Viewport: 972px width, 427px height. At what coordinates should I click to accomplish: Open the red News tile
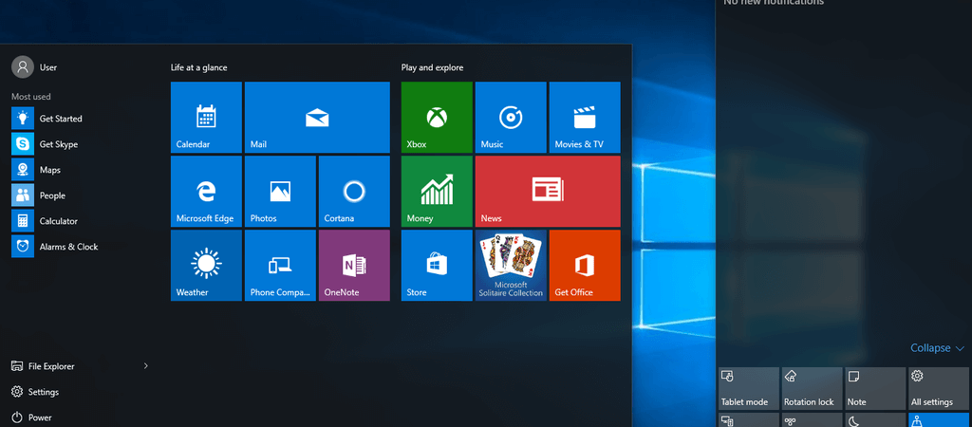pos(548,191)
